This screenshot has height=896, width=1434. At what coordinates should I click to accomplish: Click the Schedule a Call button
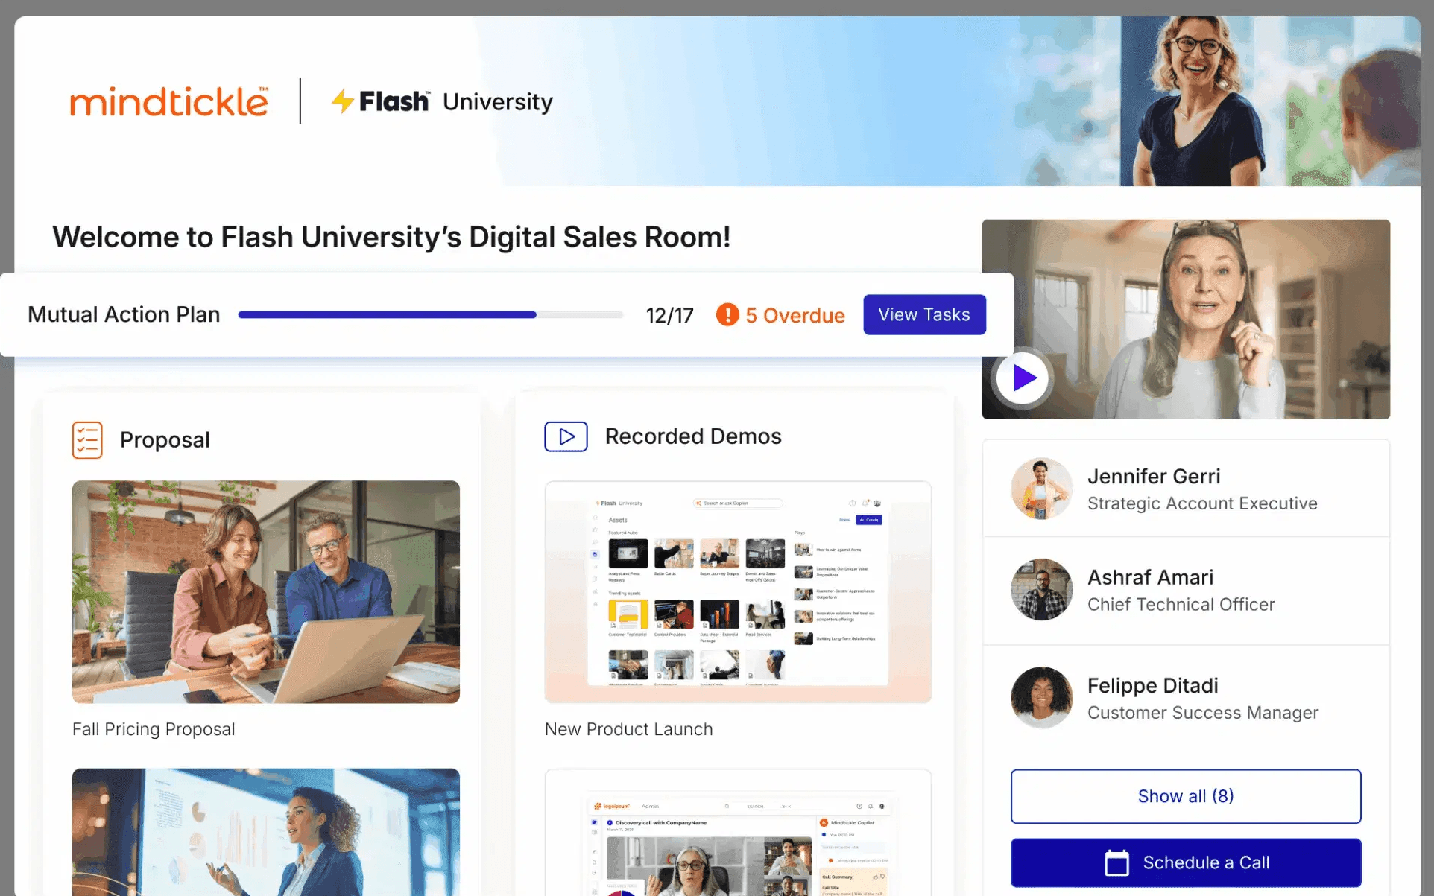click(1186, 862)
